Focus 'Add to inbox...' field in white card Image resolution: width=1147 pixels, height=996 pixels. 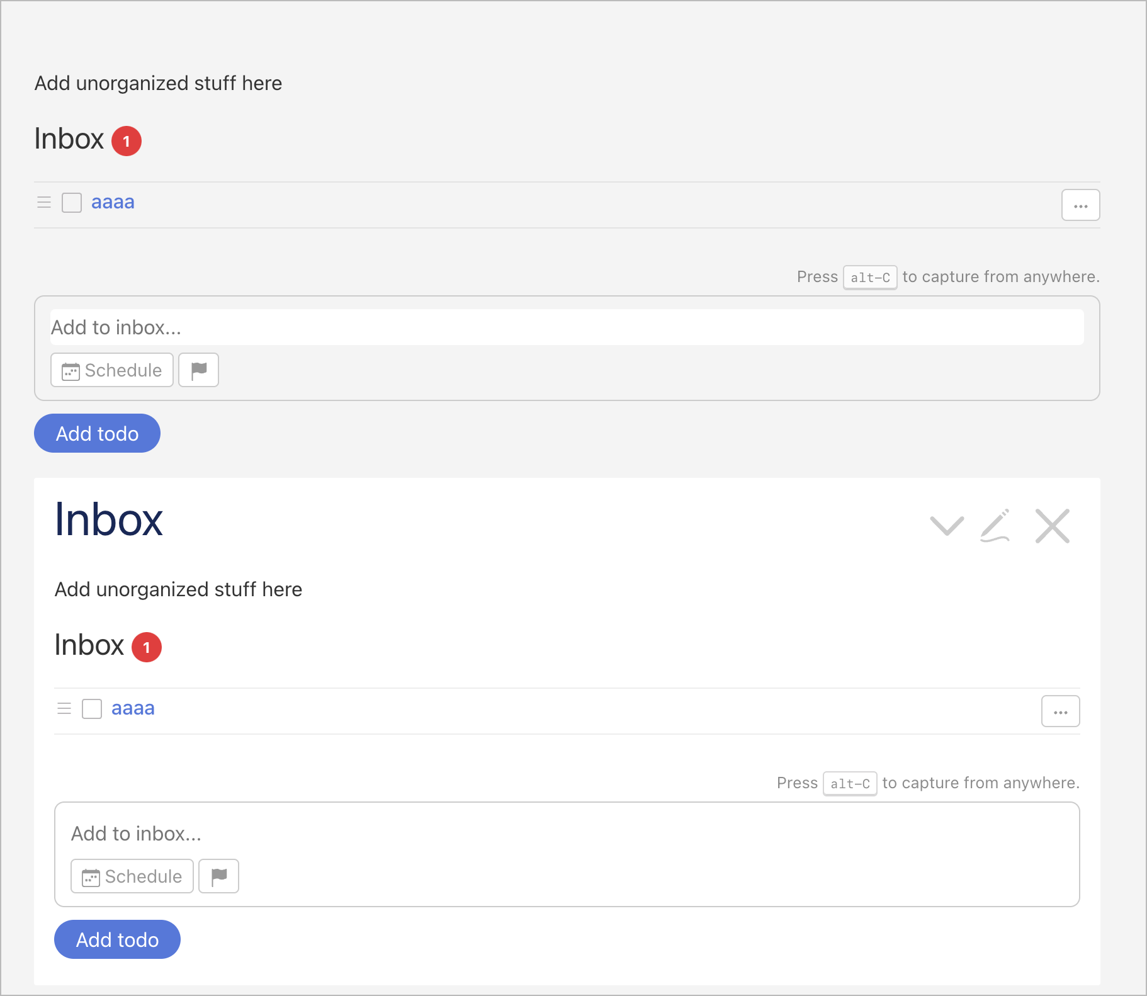[567, 834]
